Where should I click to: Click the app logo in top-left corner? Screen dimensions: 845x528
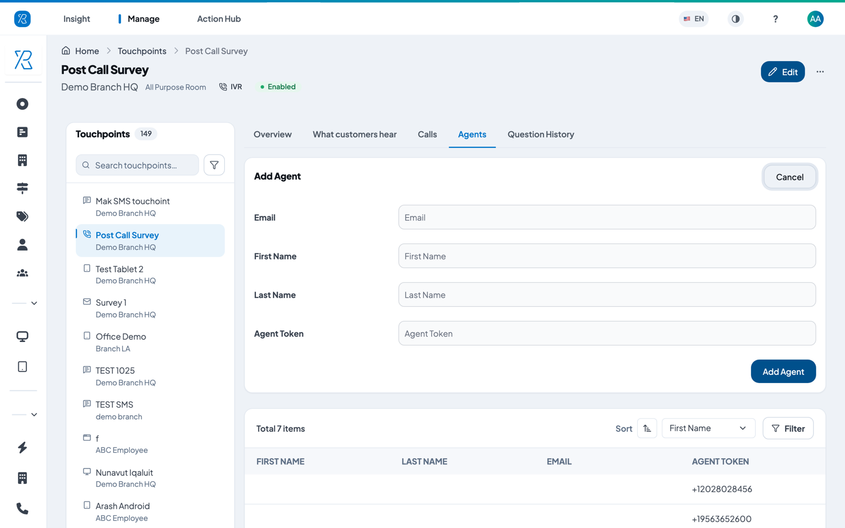point(22,19)
